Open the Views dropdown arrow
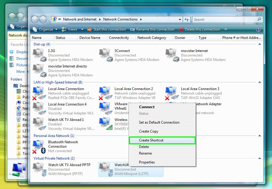272x189 pixels. (82, 29)
